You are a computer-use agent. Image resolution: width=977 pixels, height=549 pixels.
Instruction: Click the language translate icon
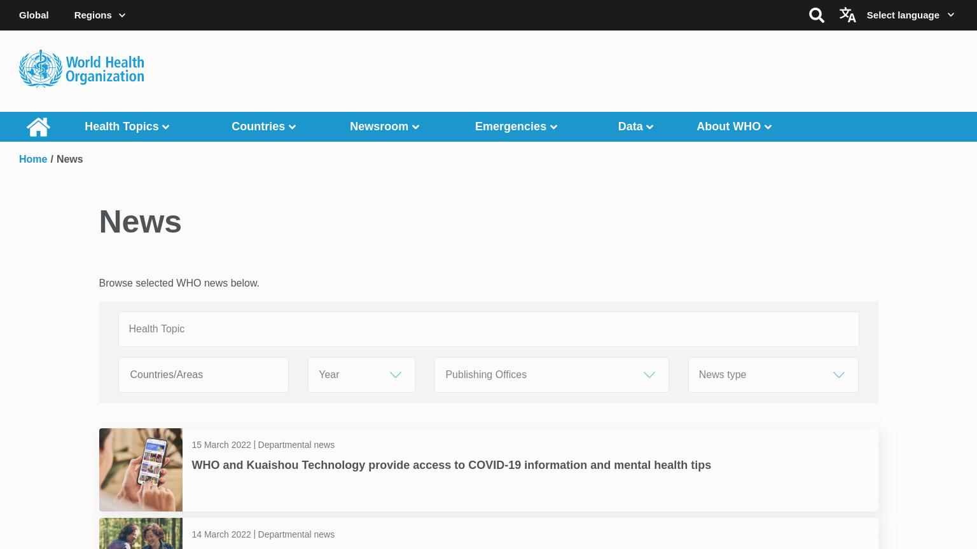click(847, 15)
